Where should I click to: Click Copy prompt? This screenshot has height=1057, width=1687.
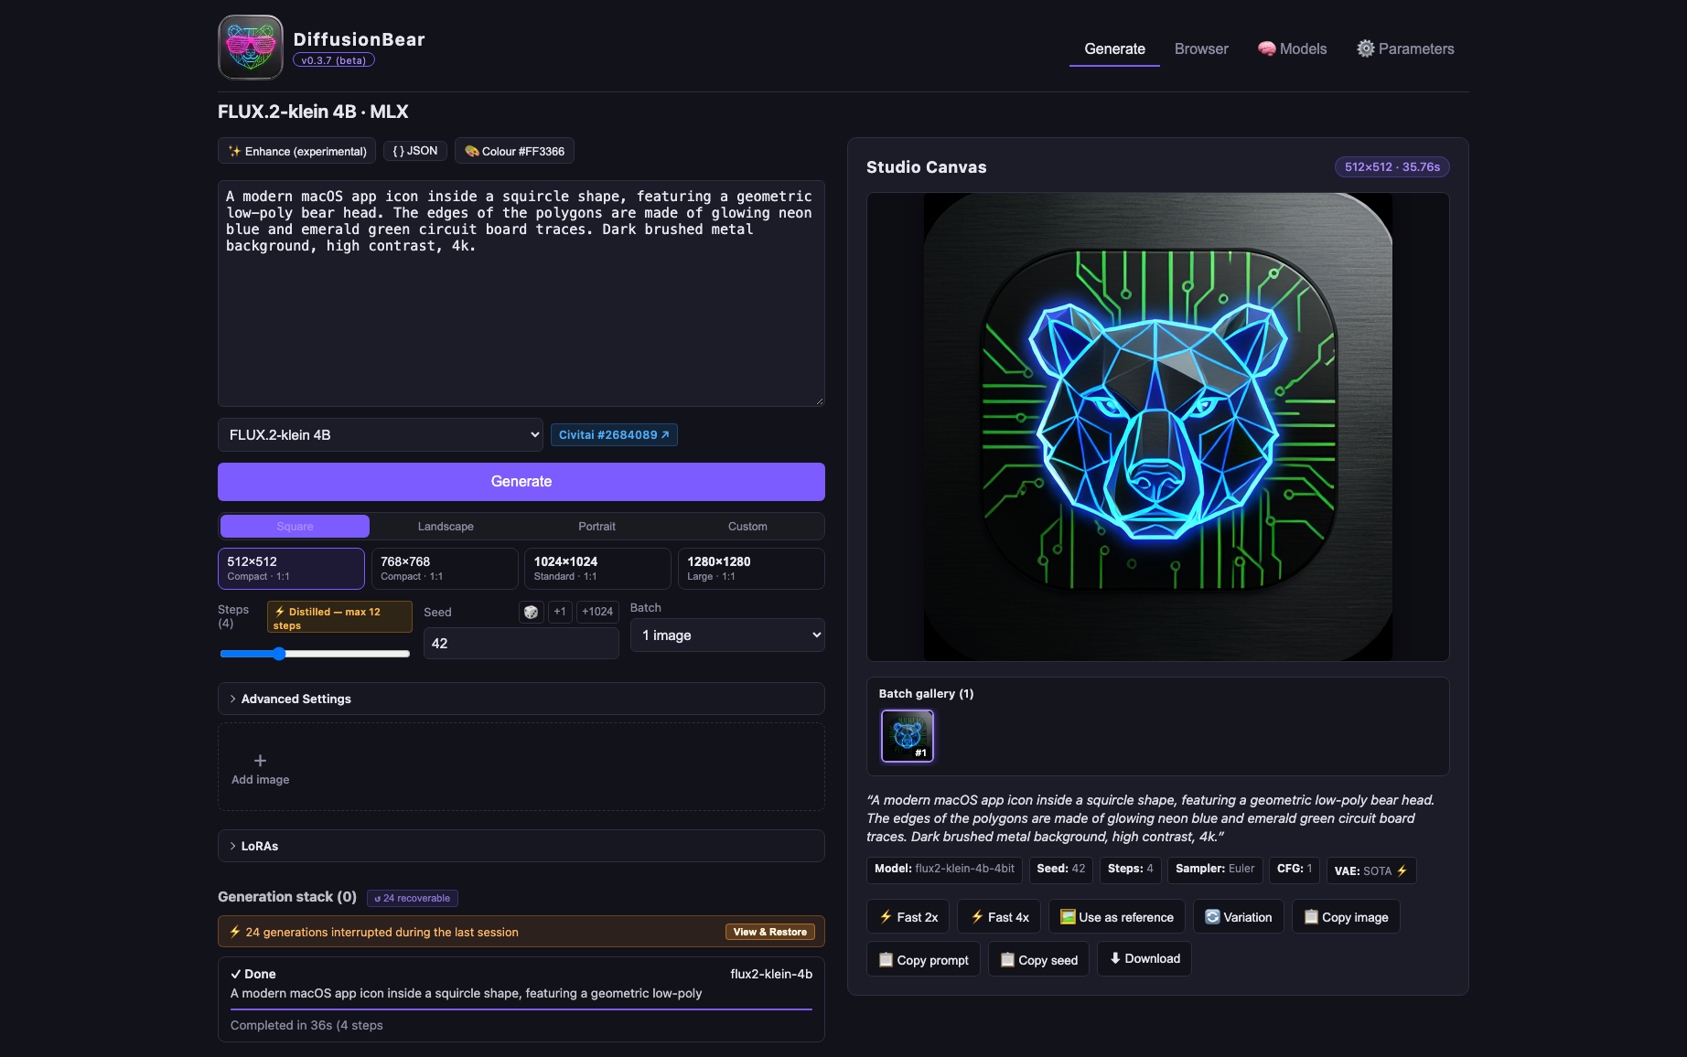[924, 959]
